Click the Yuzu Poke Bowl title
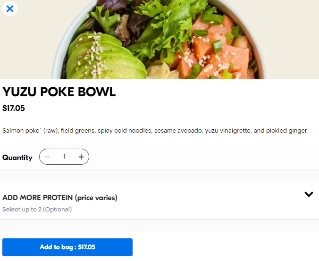 tap(59, 92)
